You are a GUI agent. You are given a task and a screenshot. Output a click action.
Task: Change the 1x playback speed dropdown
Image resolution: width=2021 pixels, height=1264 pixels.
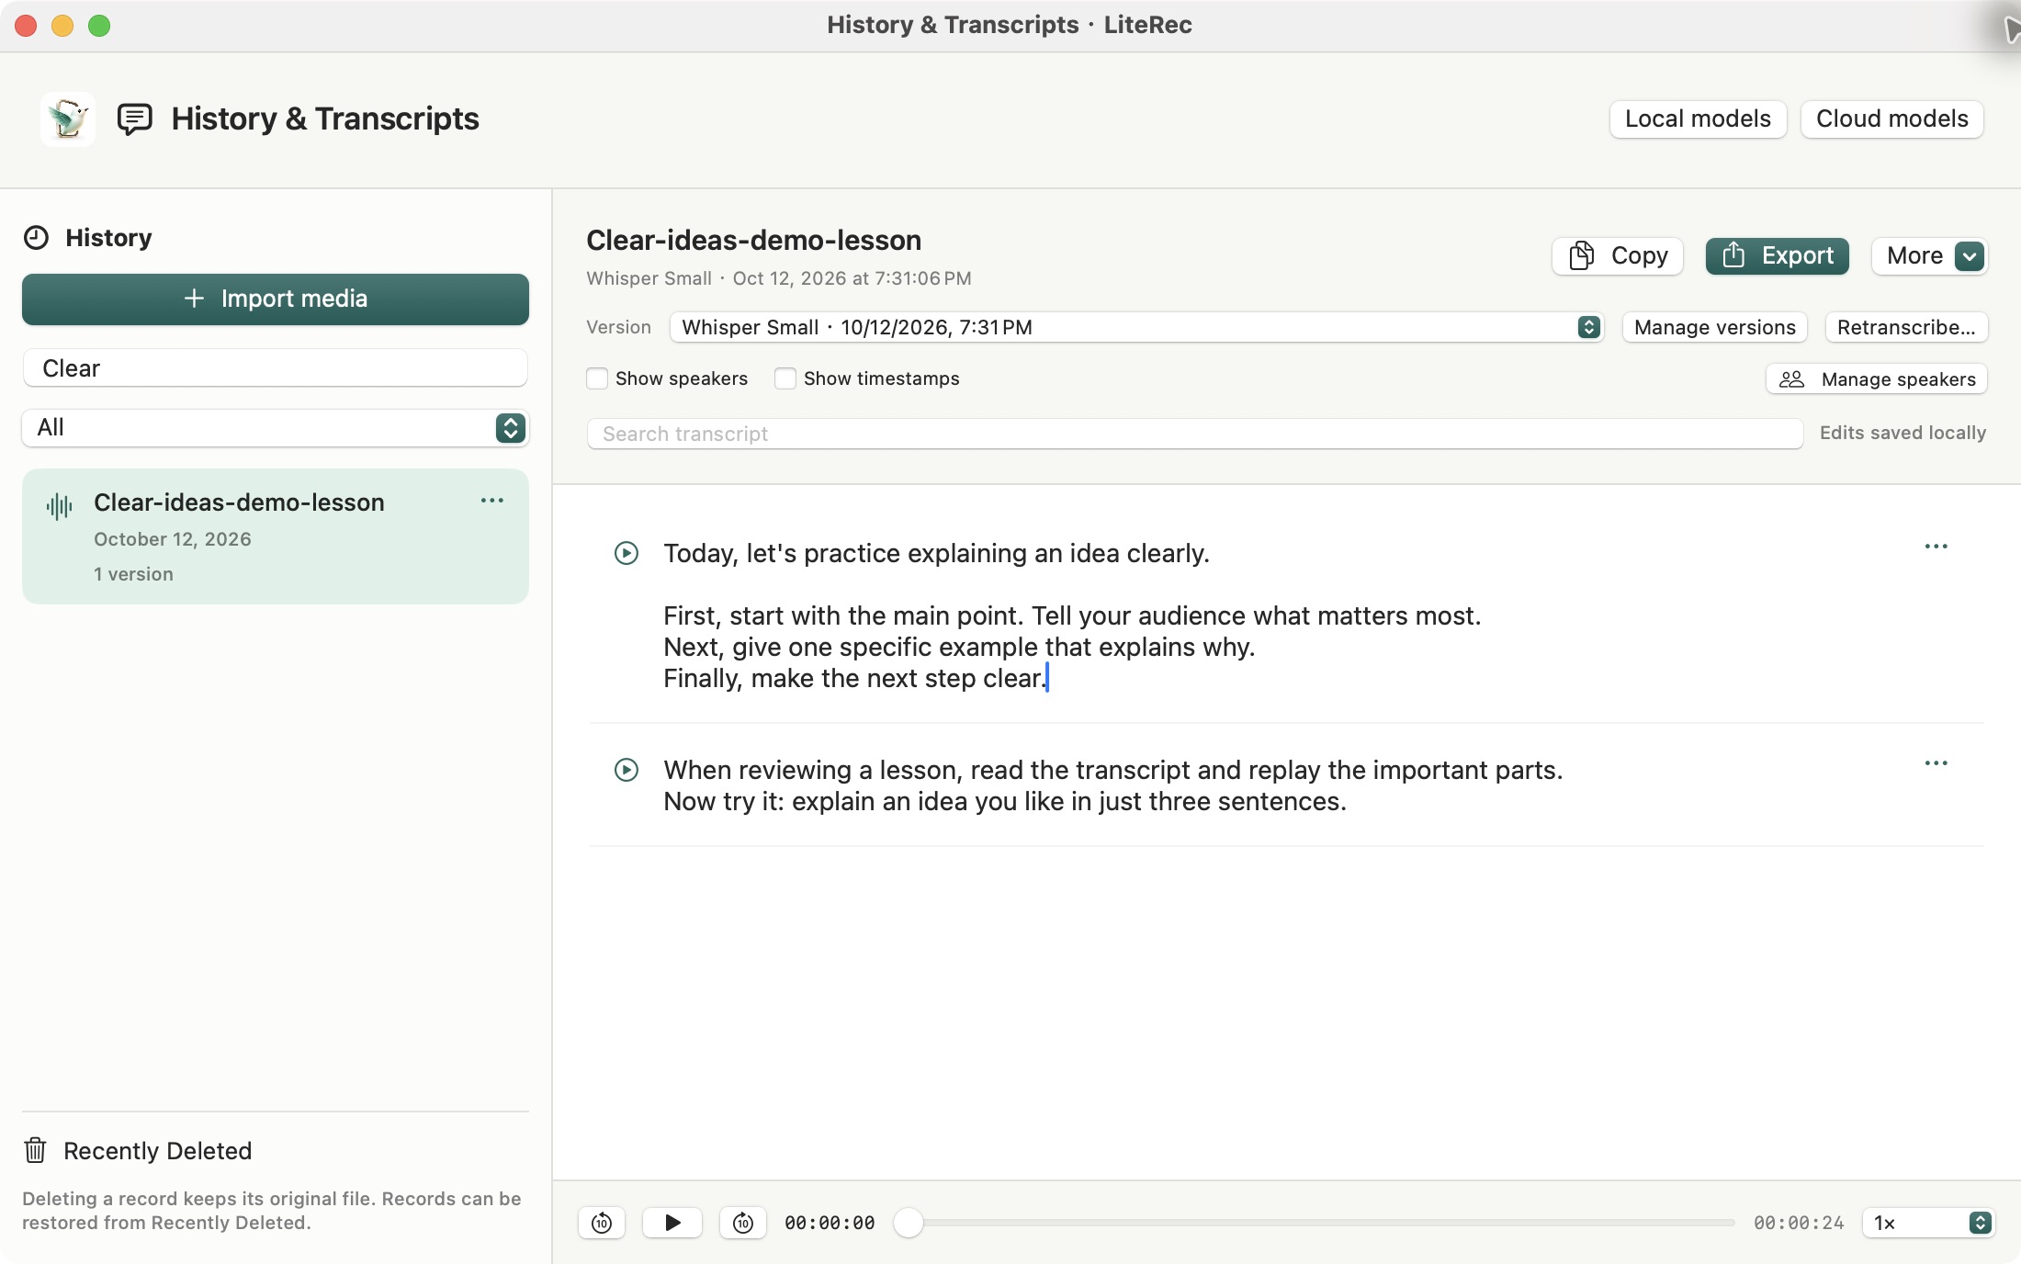pyautogui.click(x=1929, y=1223)
